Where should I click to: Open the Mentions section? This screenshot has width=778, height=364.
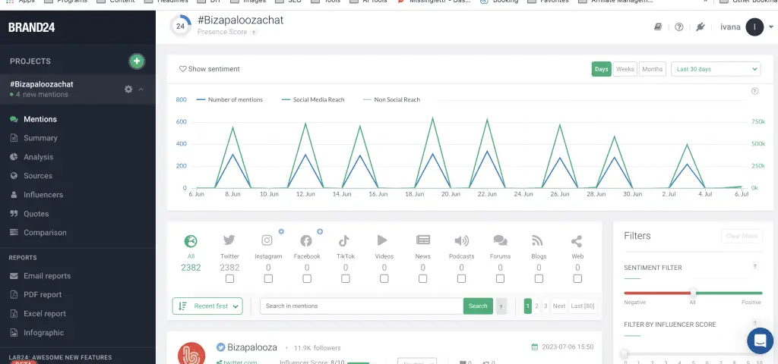tap(40, 119)
